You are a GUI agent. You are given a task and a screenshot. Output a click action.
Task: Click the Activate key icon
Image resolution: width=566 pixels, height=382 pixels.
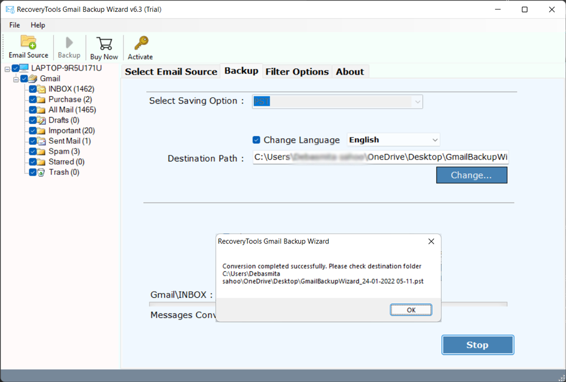pos(141,43)
